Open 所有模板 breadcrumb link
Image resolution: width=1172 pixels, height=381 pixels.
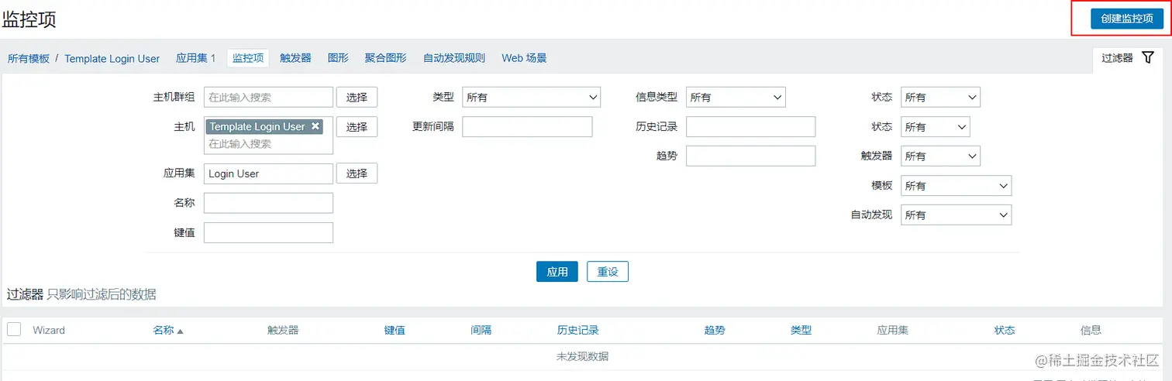(x=29, y=58)
